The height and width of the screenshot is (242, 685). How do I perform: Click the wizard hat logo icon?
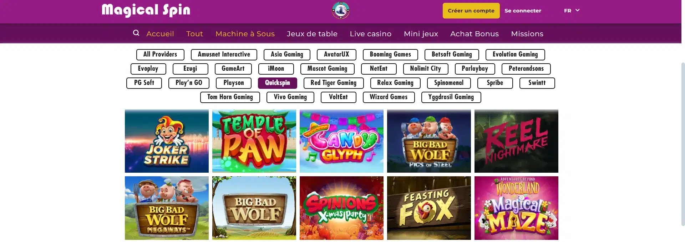tap(341, 10)
